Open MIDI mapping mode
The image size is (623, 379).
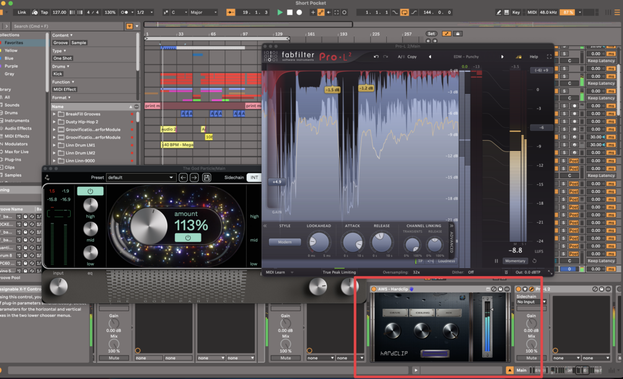pos(532,12)
